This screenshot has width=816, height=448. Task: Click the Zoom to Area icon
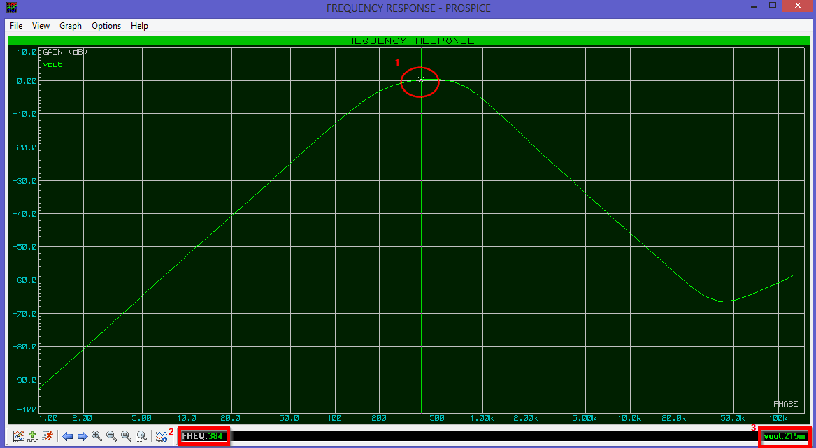(141, 436)
